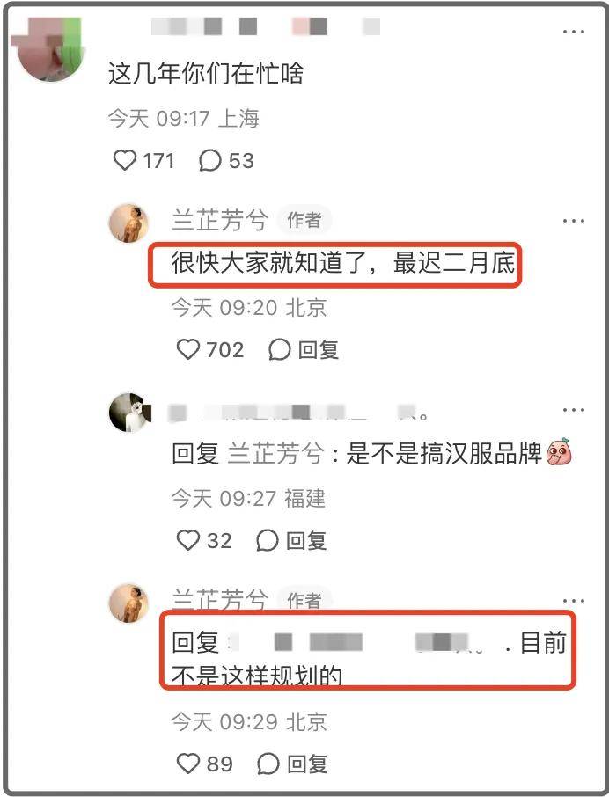Tap the reply bubble beside 32 likes
Image resolution: width=609 pixels, height=797 pixels.
(268, 540)
